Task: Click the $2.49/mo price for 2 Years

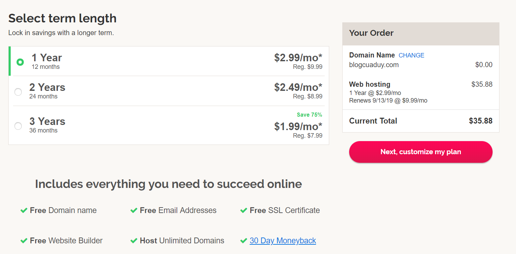Action: pyautogui.click(x=298, y=87)
